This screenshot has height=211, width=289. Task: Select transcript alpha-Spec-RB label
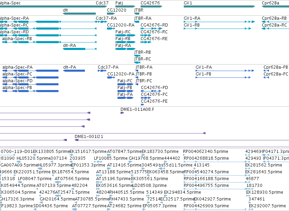click(x=17, y=38)
